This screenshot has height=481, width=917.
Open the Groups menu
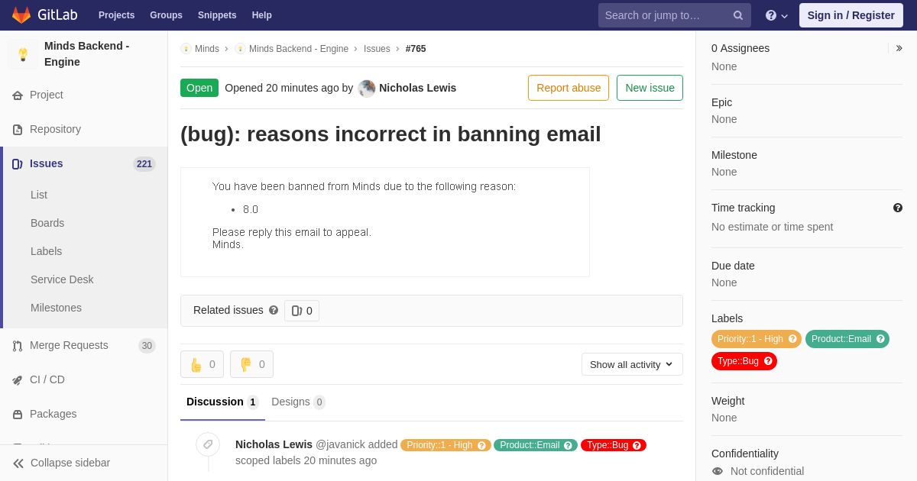(x=166, y=15)
